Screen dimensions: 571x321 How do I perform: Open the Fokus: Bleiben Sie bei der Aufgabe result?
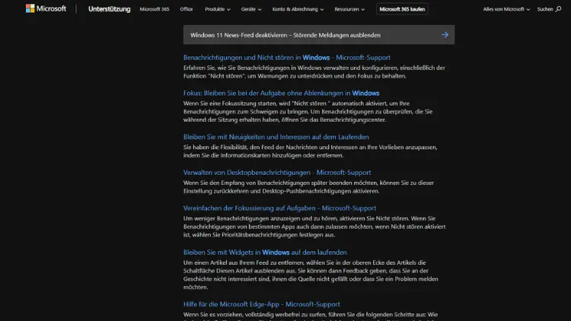pyautogui.click(x=281, y=93)
